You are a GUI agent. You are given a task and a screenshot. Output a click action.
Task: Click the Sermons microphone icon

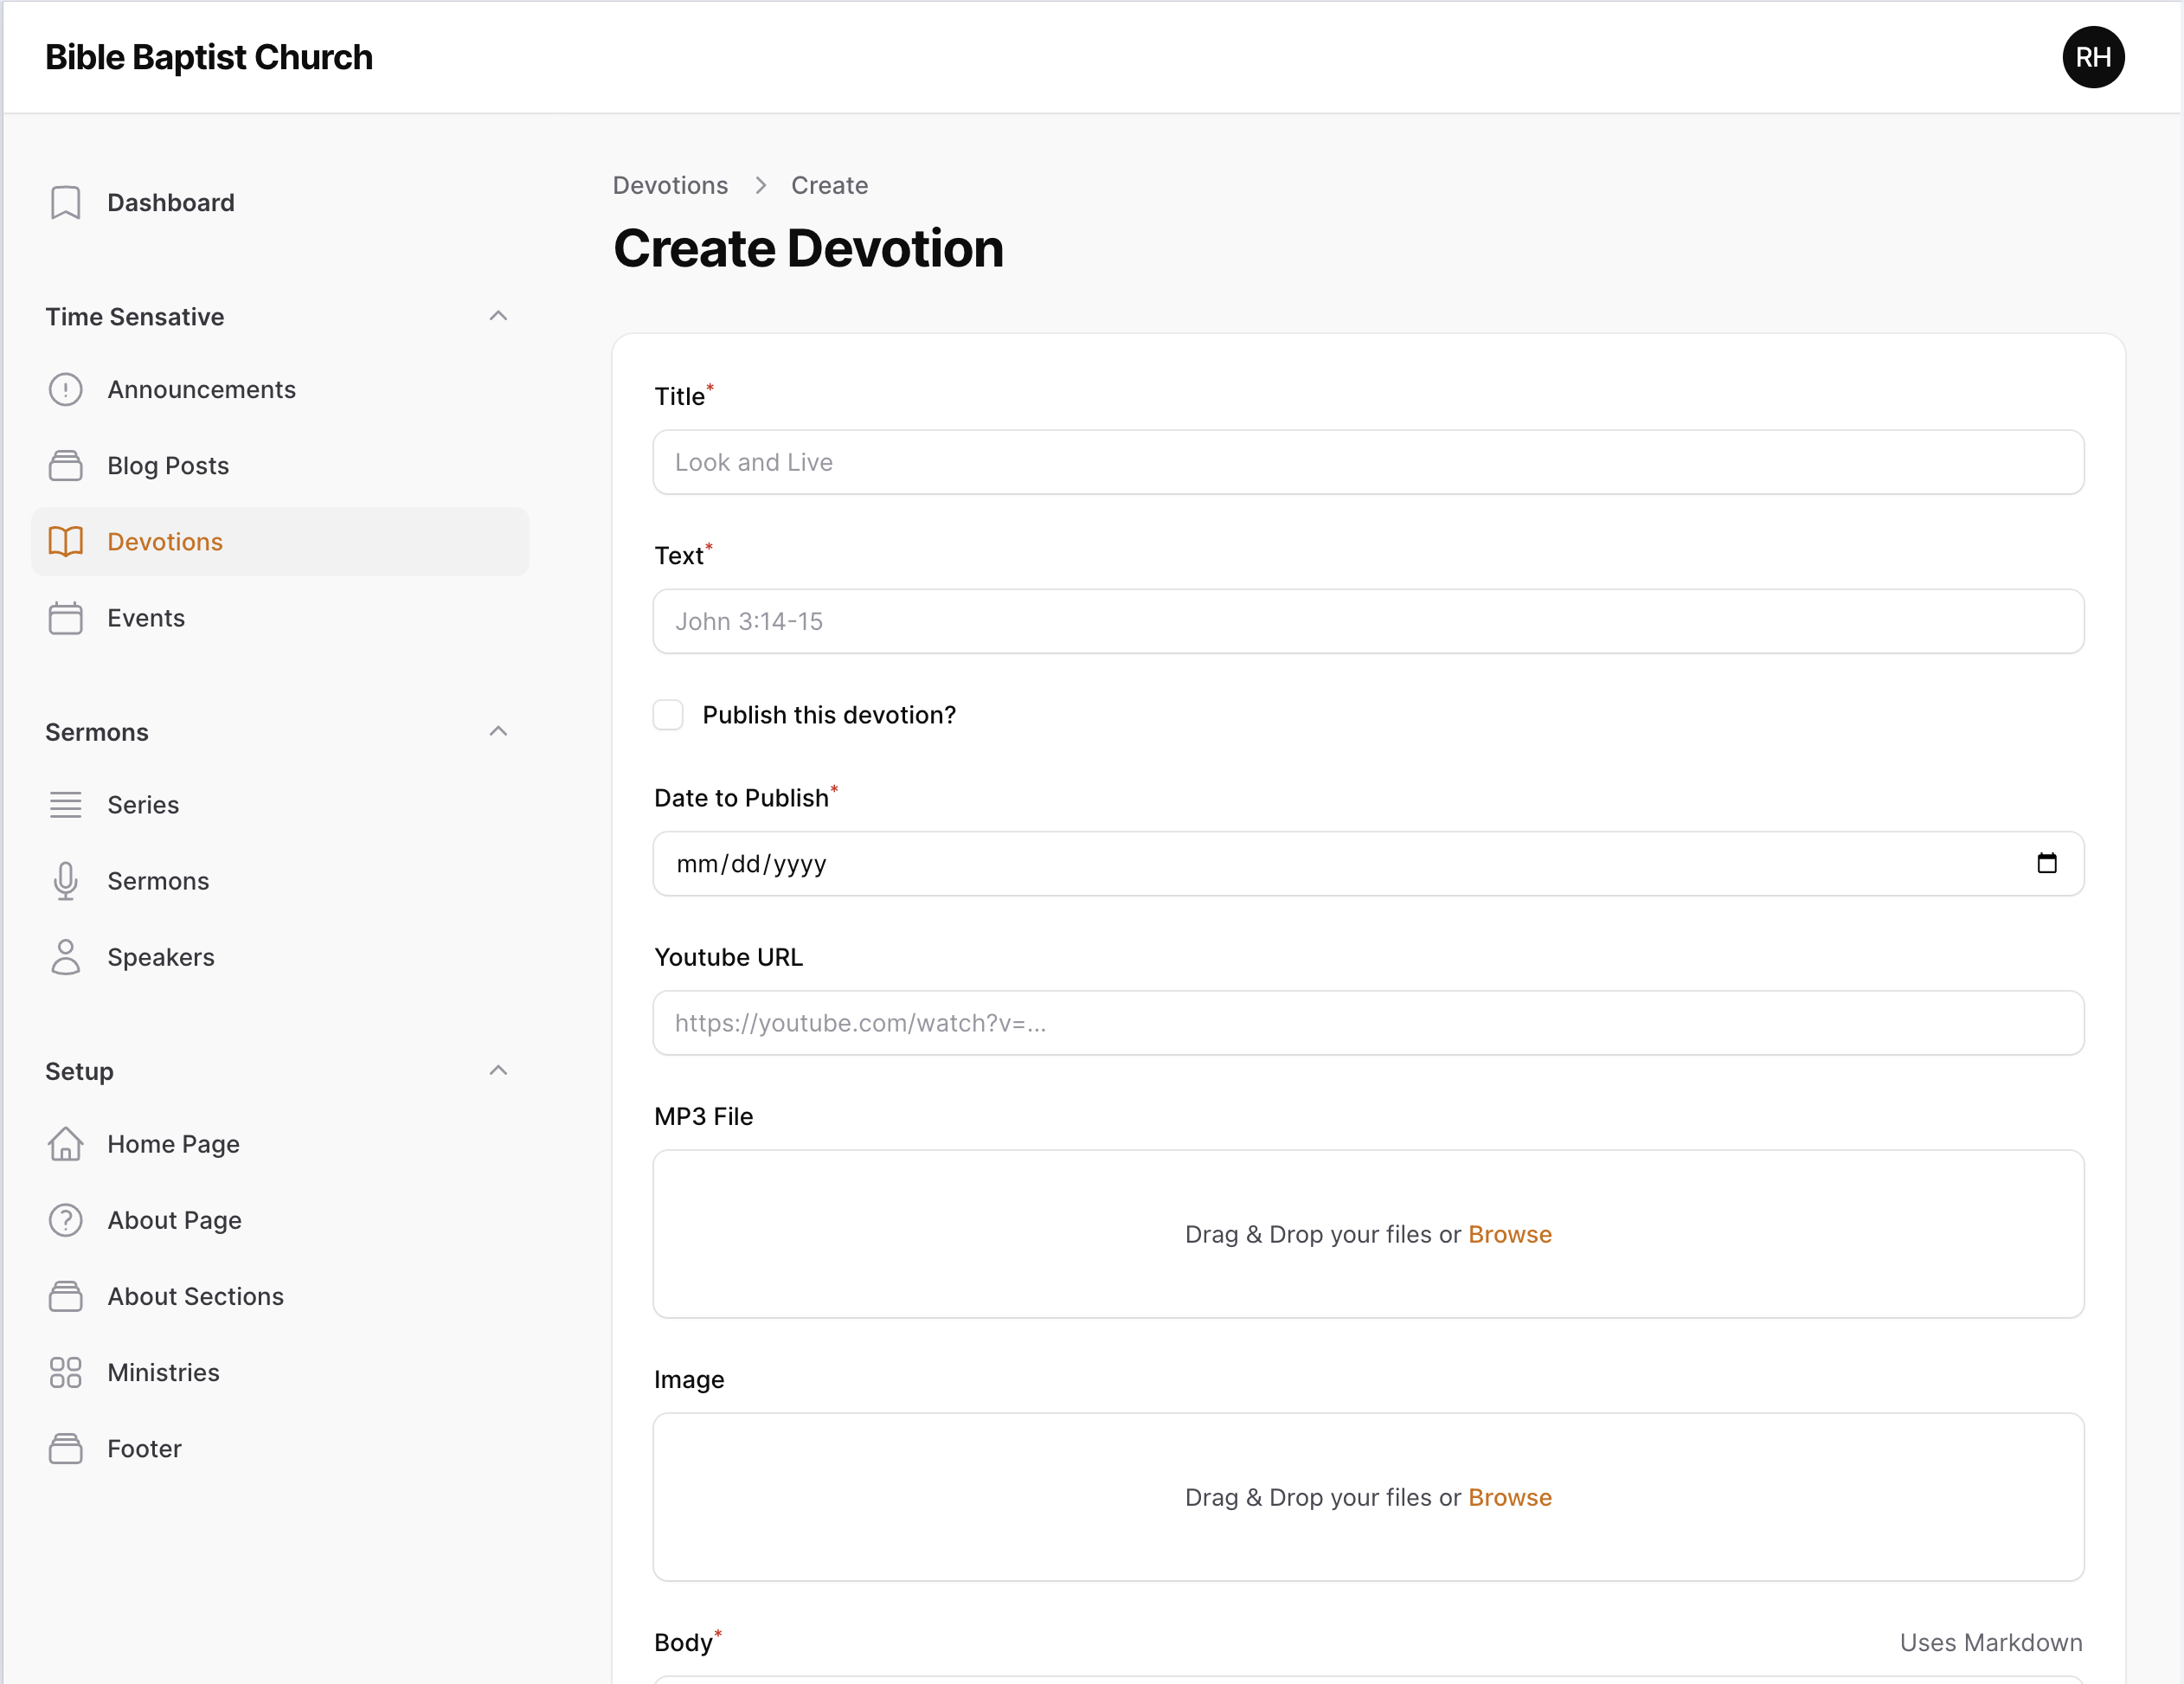point(65,881)
